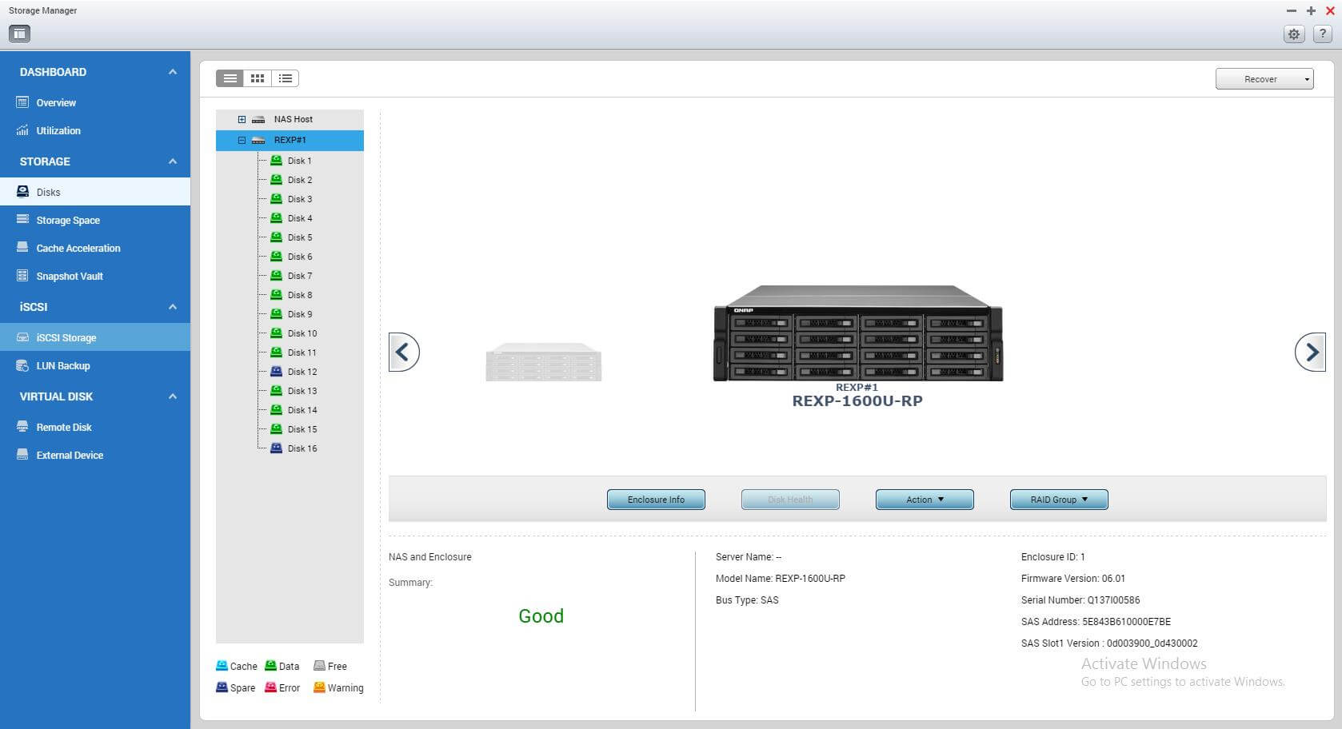Viewport: 1342px width, 729px height.
Task: Click the Enclosure Info button
Action: [x=656, y=500]
